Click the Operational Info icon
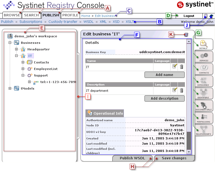Screen dimensions: 215x177 [90, 113]
